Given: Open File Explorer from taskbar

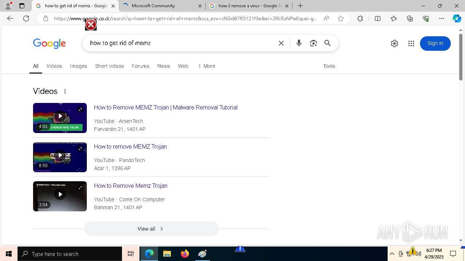Looking at the screenshot, I should (167, 254).
